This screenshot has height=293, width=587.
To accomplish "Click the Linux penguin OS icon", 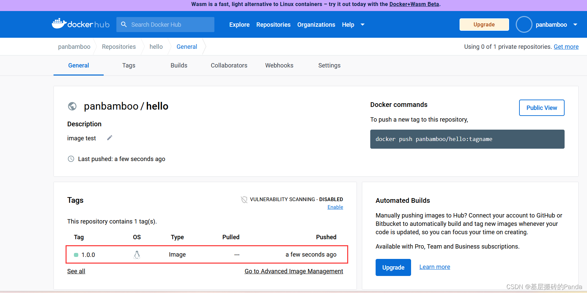I will [x=137, y=255].
